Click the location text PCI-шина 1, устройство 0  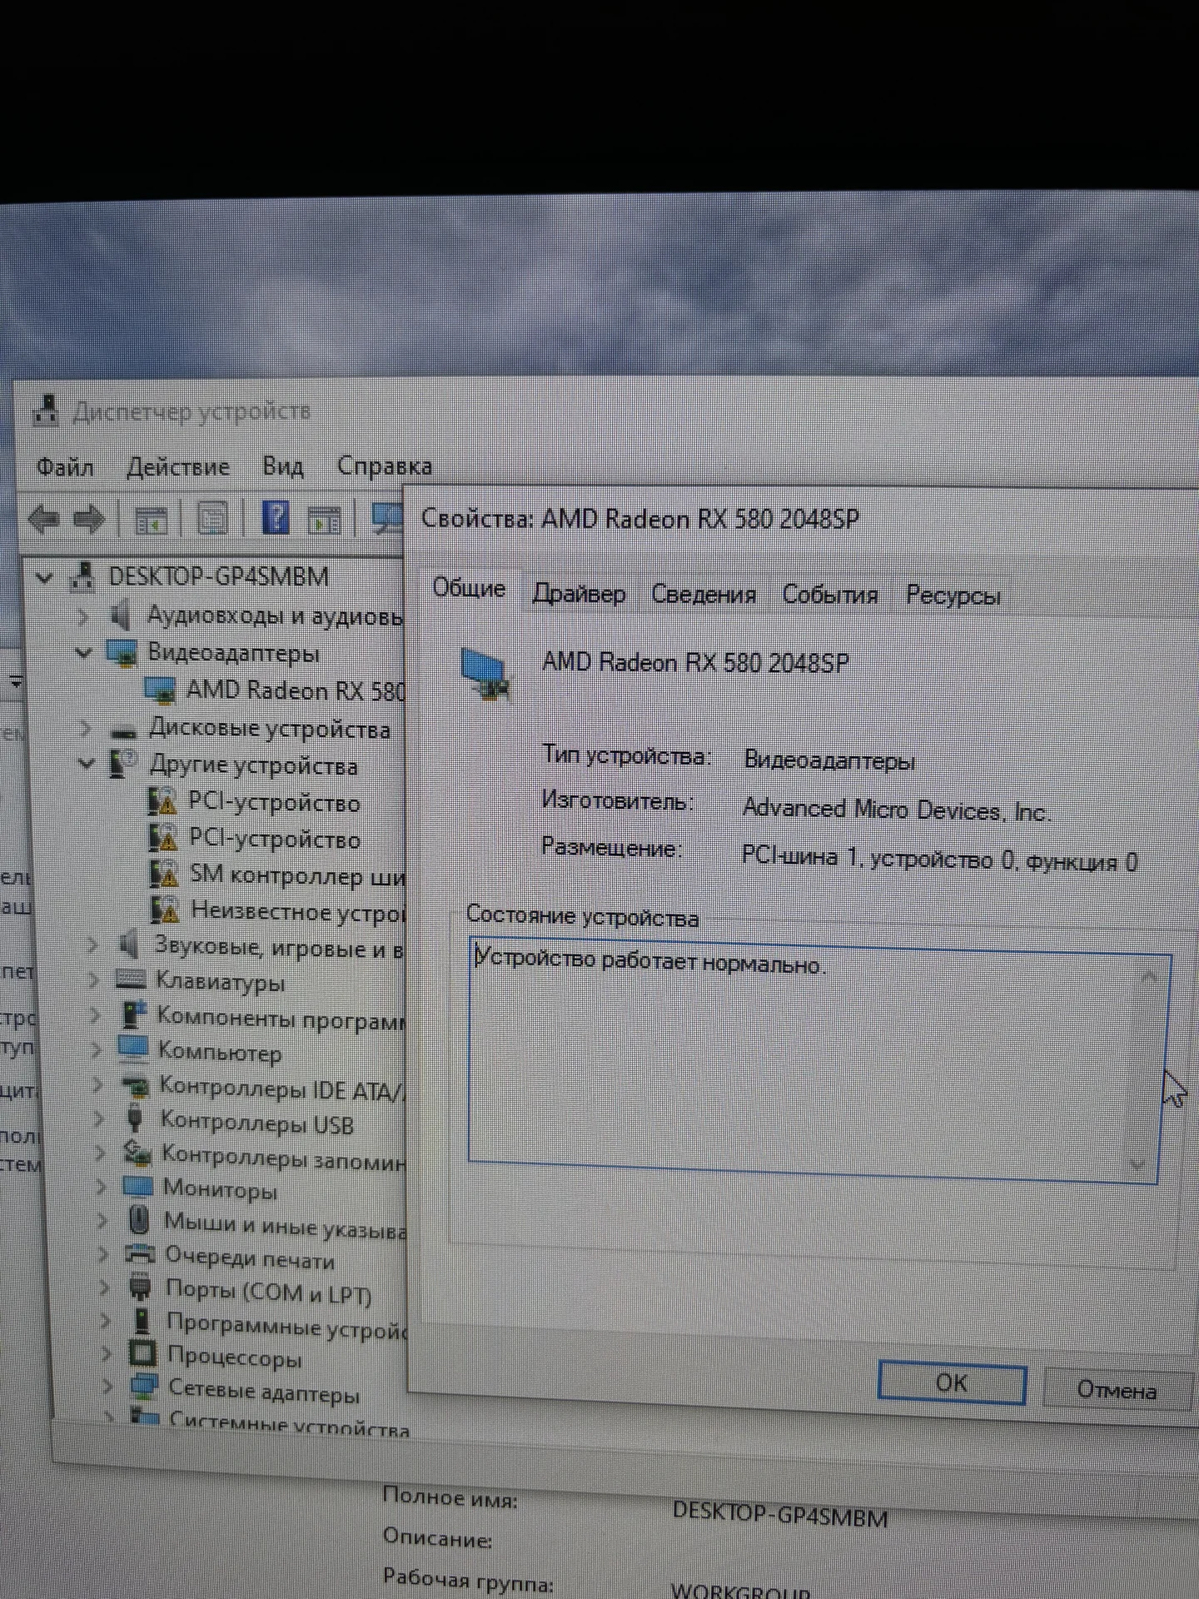point(878,859)
